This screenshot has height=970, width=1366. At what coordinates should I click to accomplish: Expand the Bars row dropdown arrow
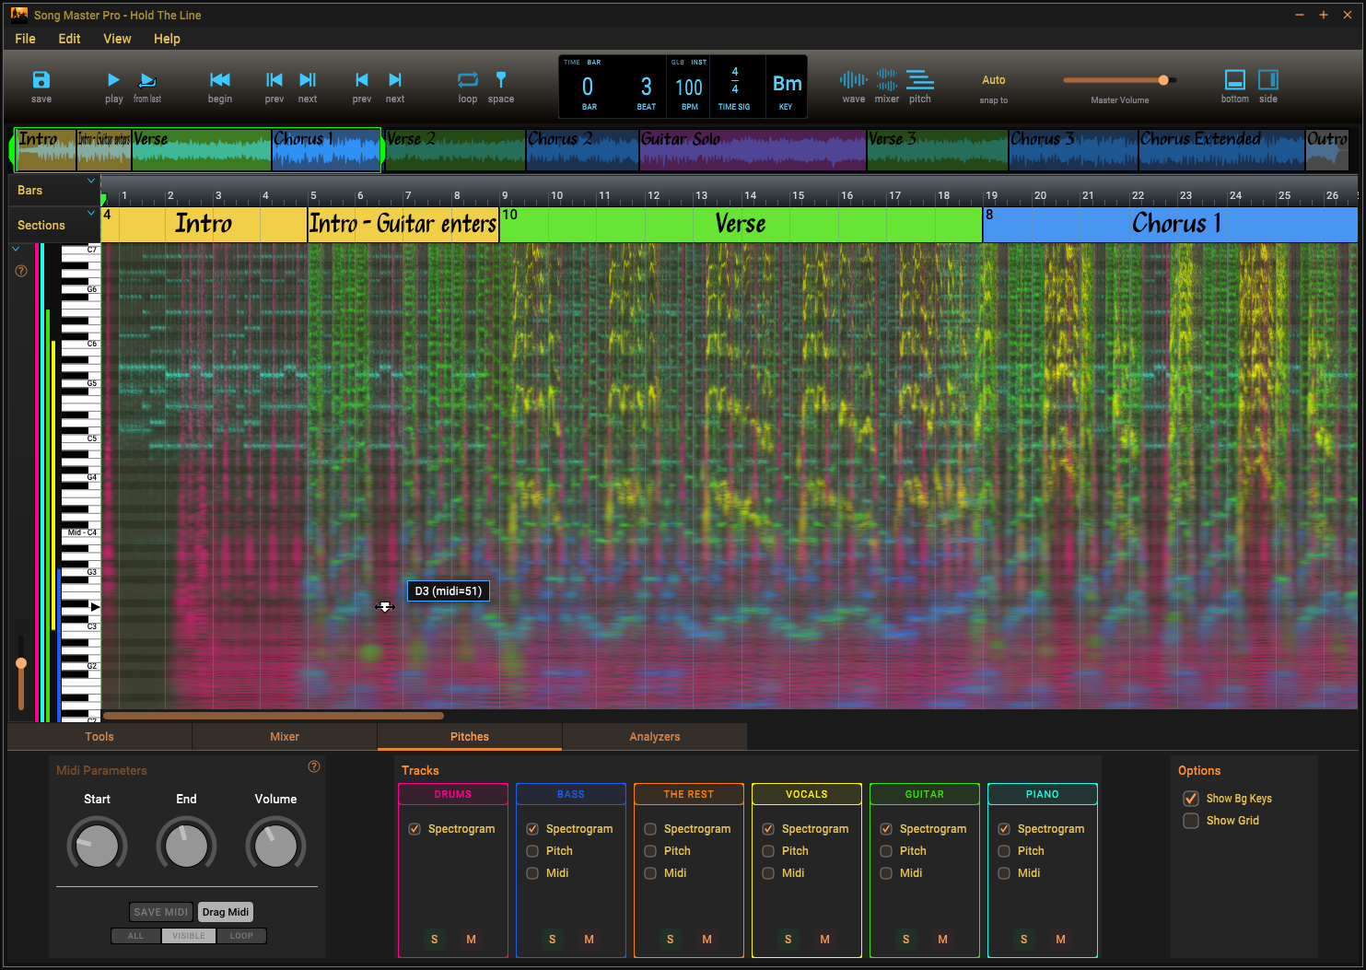point(91,181)
